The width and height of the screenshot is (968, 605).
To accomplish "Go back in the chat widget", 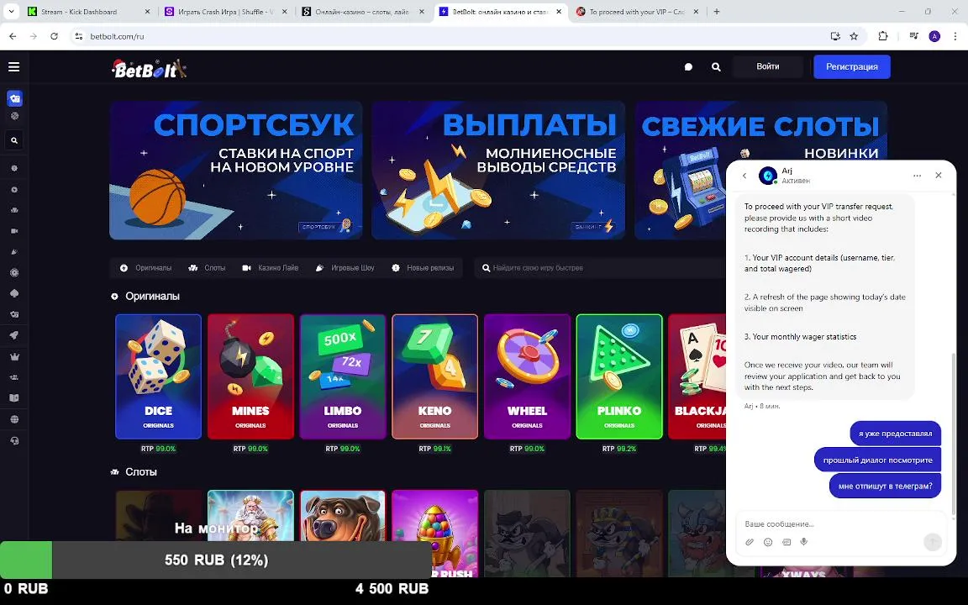I will click(744, 176).
